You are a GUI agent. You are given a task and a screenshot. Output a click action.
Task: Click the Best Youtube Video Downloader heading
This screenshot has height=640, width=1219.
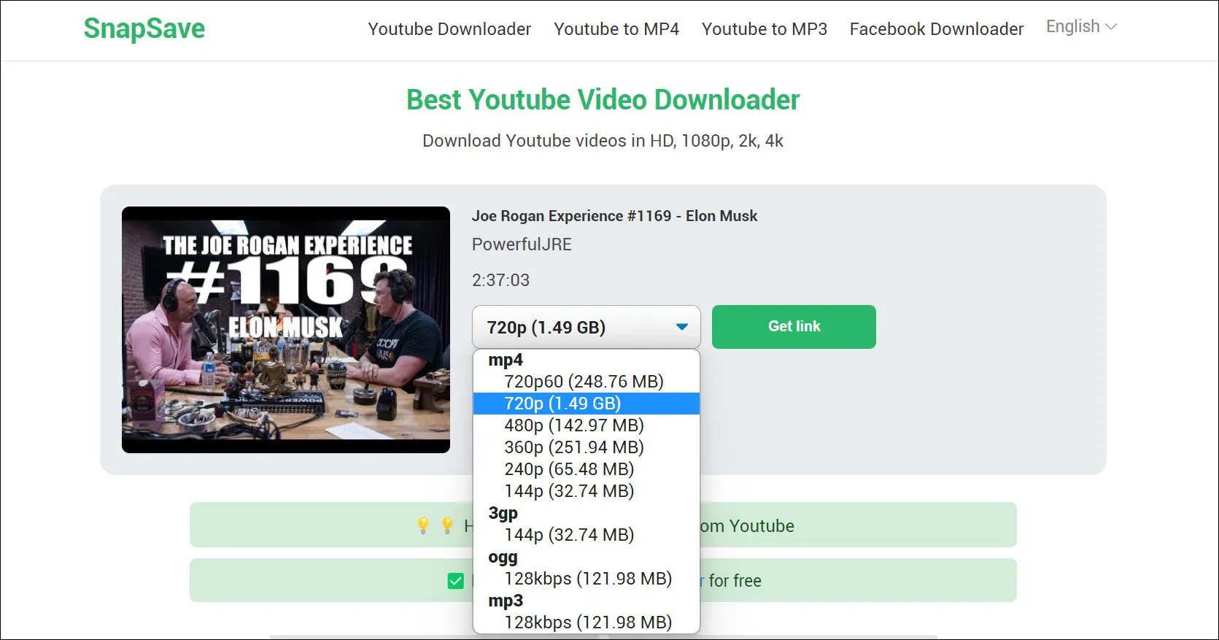[603, 100]
